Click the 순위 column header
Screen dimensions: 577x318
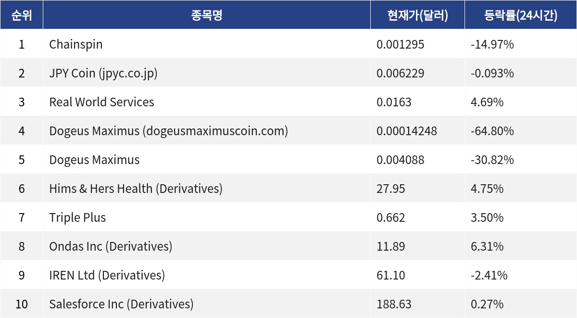point(21,15)
